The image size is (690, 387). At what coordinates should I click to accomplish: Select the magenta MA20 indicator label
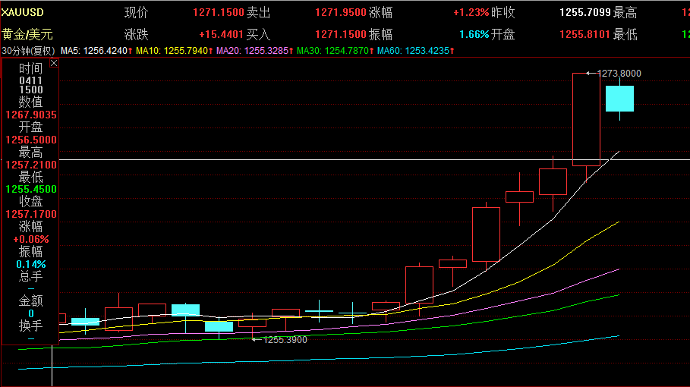(255, 51)
